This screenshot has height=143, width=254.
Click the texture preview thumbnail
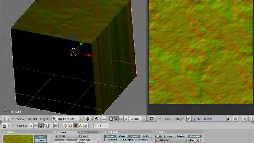click(x=18, y=139)
